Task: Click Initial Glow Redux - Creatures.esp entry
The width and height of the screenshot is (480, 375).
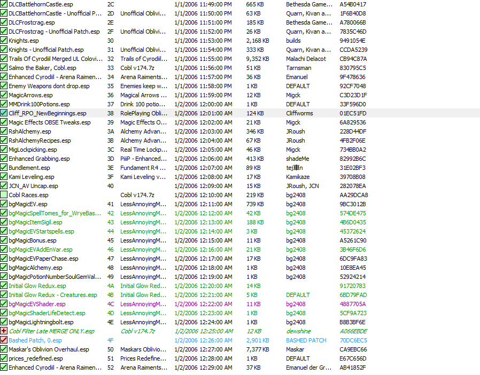Action: (x=53, y=295)
